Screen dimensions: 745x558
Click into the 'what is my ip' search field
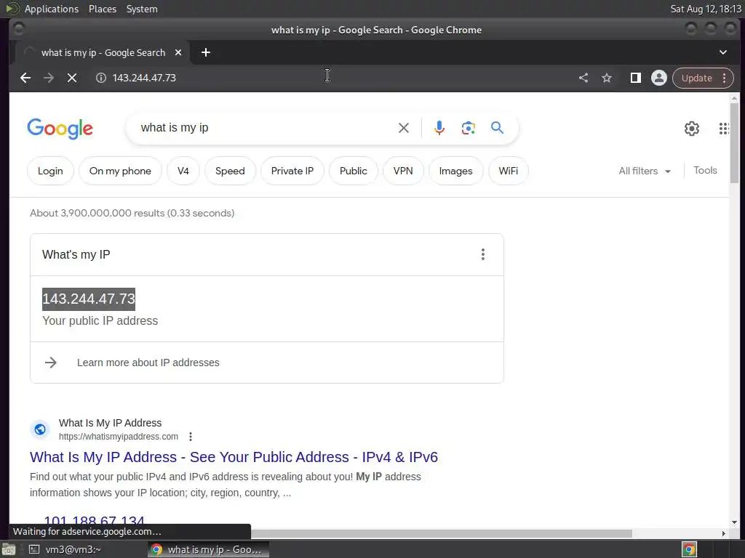[x=266, y=128]
